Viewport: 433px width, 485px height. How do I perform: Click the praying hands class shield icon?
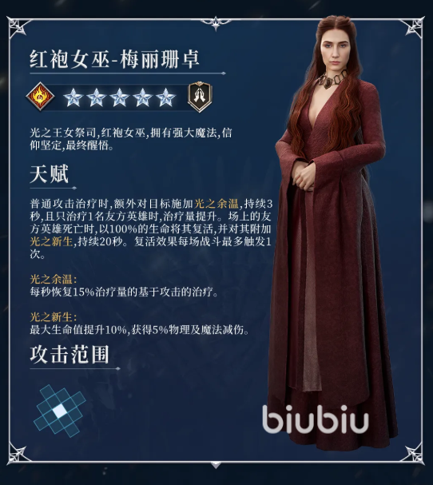pyautogui.click(x=200, y=97)
